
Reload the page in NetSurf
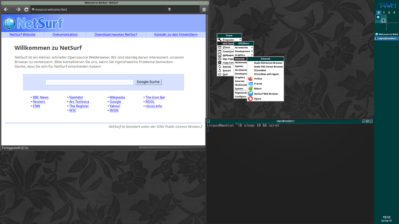click(x=26, y=9)
